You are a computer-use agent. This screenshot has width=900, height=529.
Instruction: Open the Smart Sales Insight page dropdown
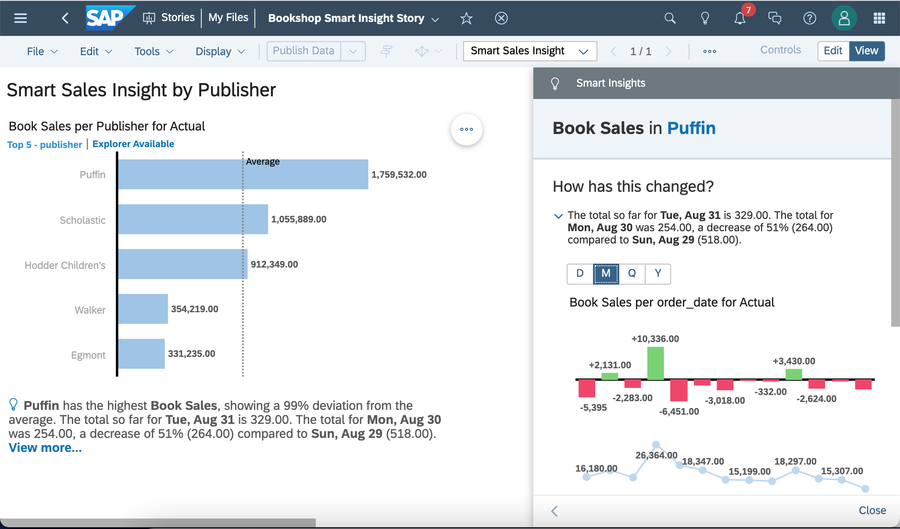tap(530, 51)
